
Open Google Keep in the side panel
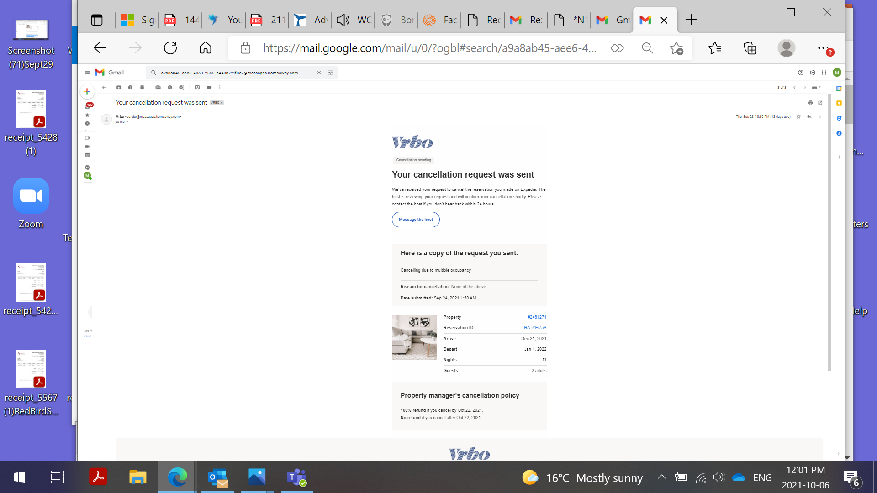(839, 104)
